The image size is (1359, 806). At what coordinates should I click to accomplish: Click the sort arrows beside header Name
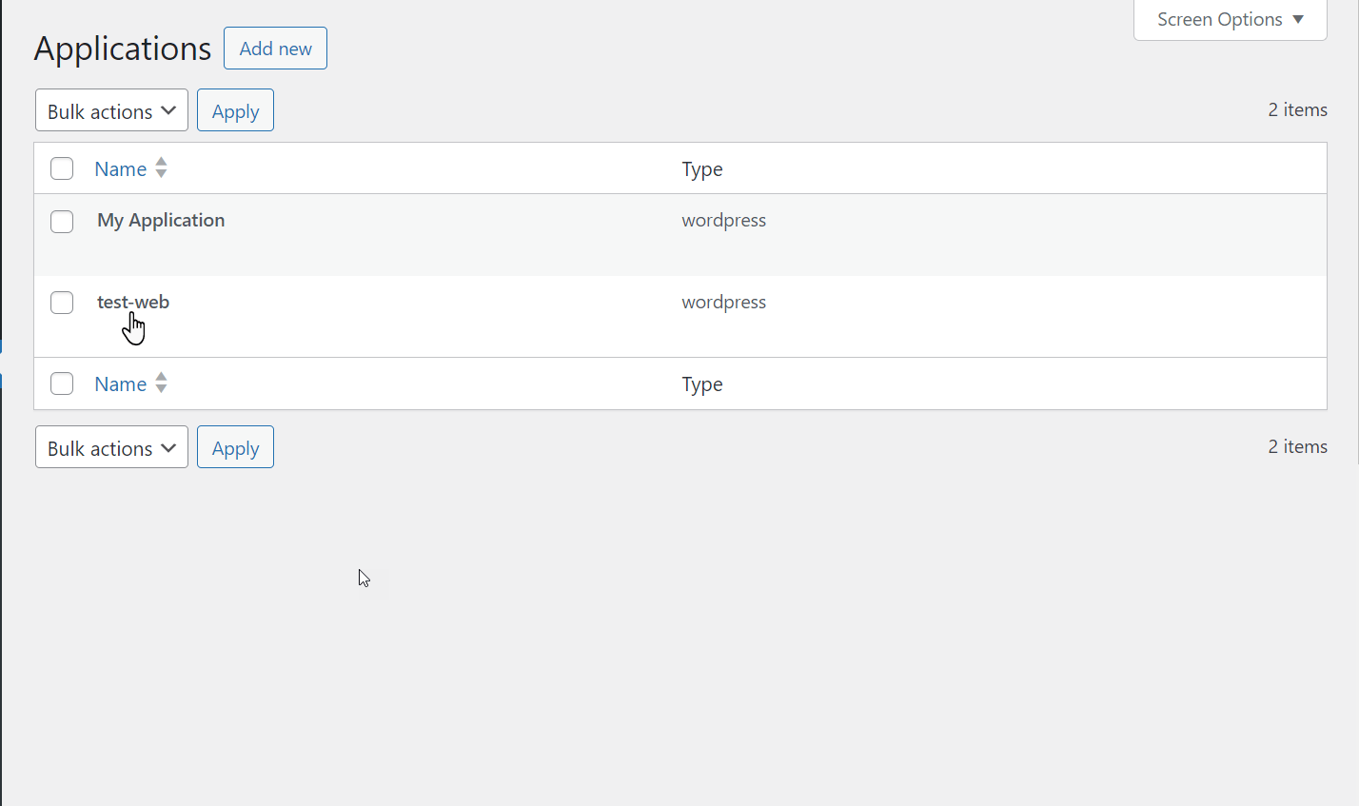pyautogui.click(x=161, y=167)
